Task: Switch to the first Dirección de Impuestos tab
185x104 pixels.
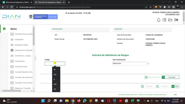Action: 17,2
